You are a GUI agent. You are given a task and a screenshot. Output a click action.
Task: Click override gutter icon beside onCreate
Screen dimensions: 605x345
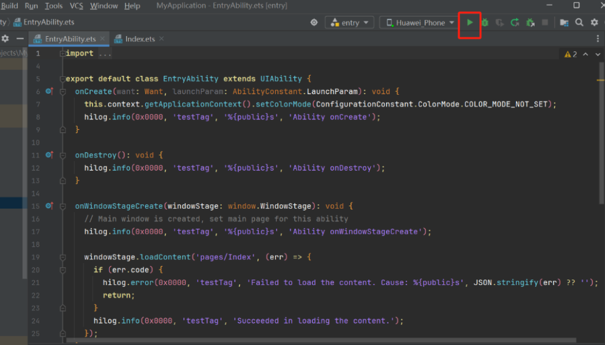tap(49, 91)
